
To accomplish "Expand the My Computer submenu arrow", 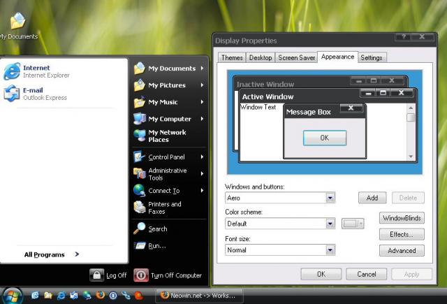I will (x=202, y=119).
